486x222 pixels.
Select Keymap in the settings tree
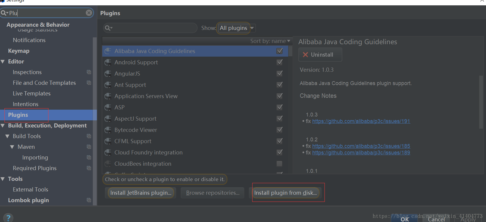pos(19,51)
